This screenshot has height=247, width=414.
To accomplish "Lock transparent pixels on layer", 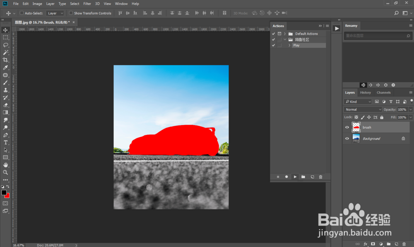I will [x=356, y=117].
